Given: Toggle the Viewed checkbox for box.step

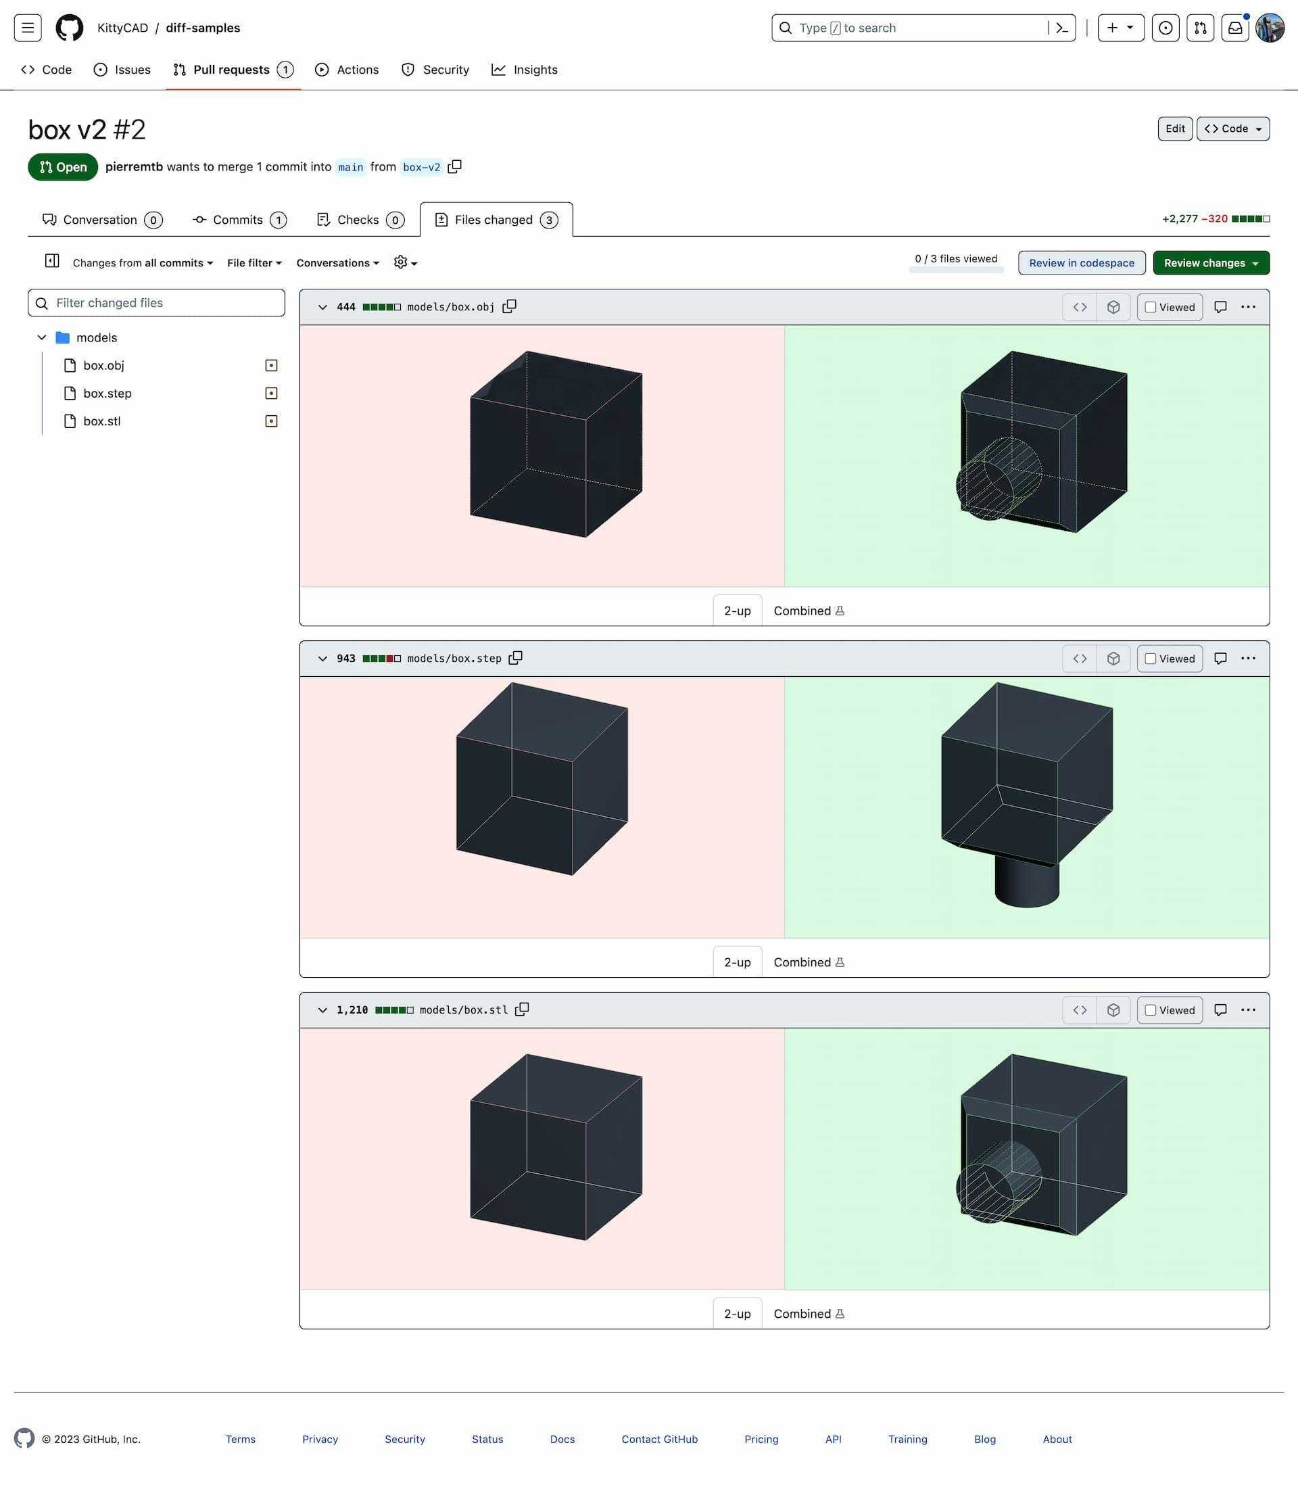Looking at the screenshot, I should click(1149, 659).
